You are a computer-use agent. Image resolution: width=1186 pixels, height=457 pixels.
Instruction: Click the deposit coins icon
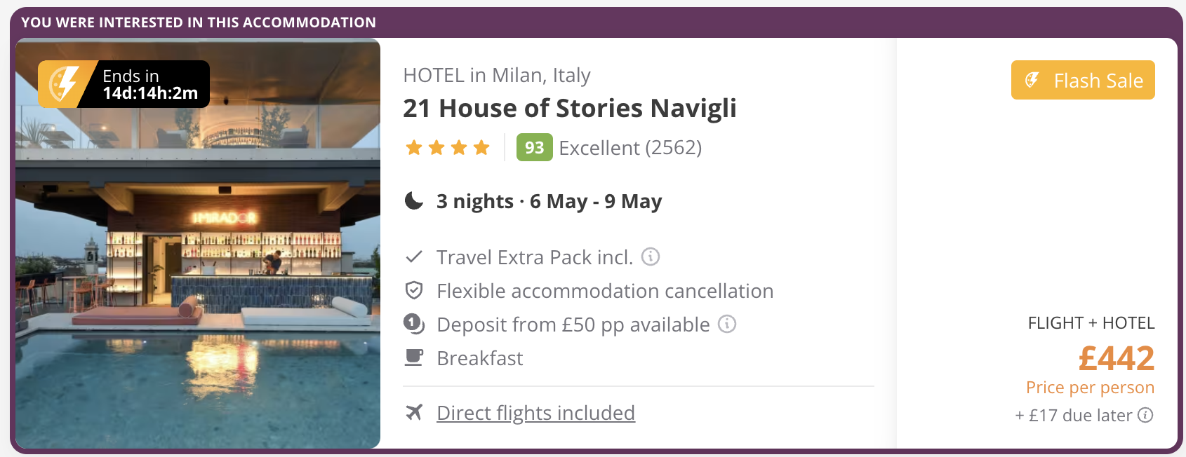tap(414, 324)
